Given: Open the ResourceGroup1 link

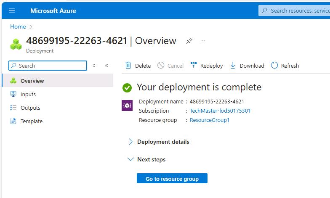Looking at the screenshot, I should 210,120.
